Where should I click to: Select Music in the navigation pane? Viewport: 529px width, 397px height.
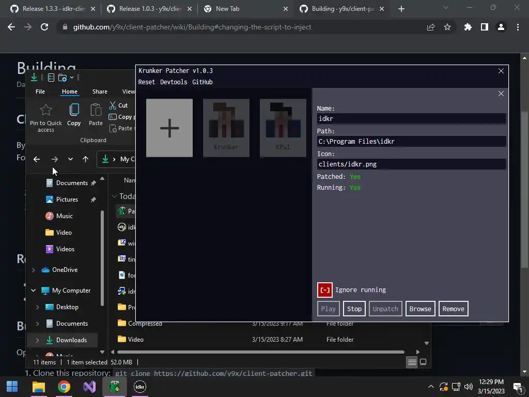click(64, 216)
